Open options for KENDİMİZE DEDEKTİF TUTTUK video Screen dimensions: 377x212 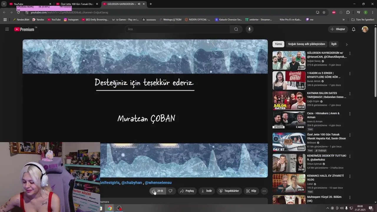[x=350, y=156]
